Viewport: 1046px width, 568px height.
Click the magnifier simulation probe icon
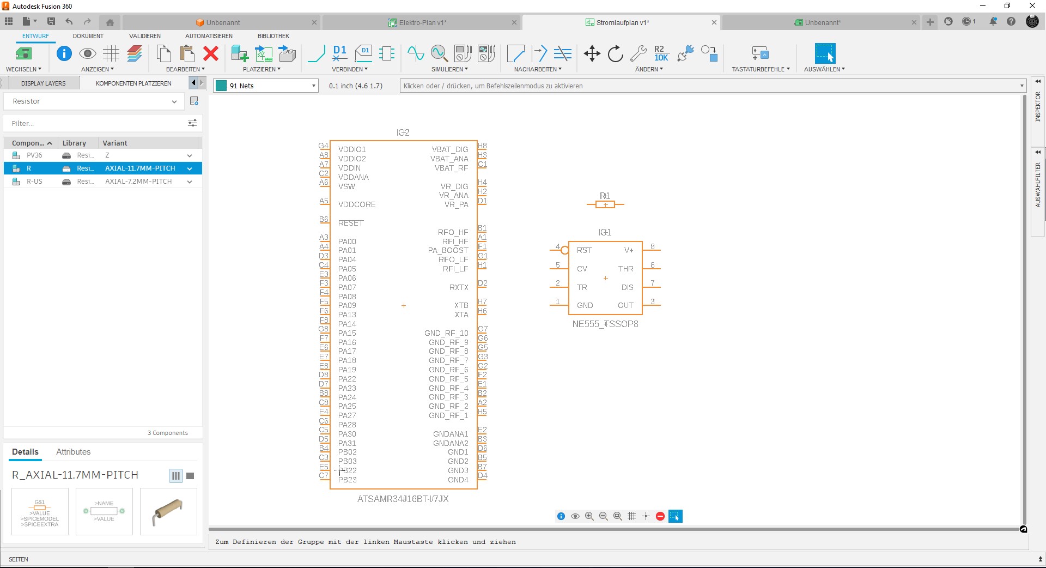(x=439, y=53)
